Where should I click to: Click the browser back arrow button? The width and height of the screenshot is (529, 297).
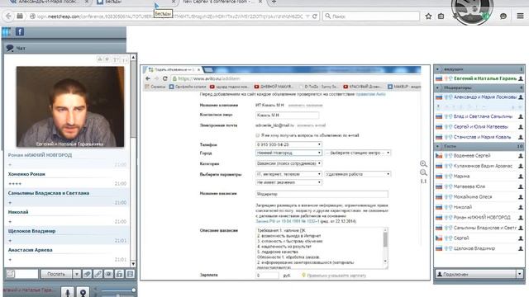point(8,16)
